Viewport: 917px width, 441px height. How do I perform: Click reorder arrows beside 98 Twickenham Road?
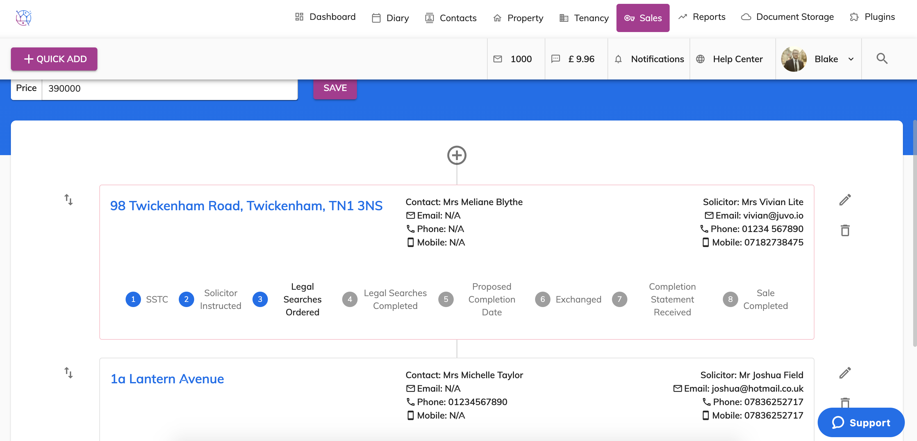(x=68, y=199)
